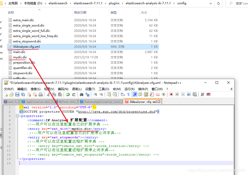248x175 pixels.
Task: Stop macro recording button
Action: [x=177, y=94]
